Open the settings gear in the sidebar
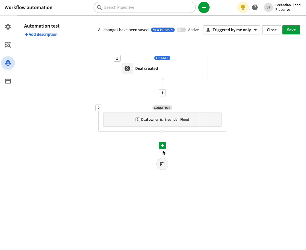This screenshot has height=250, width=306. tap(8, 26)
